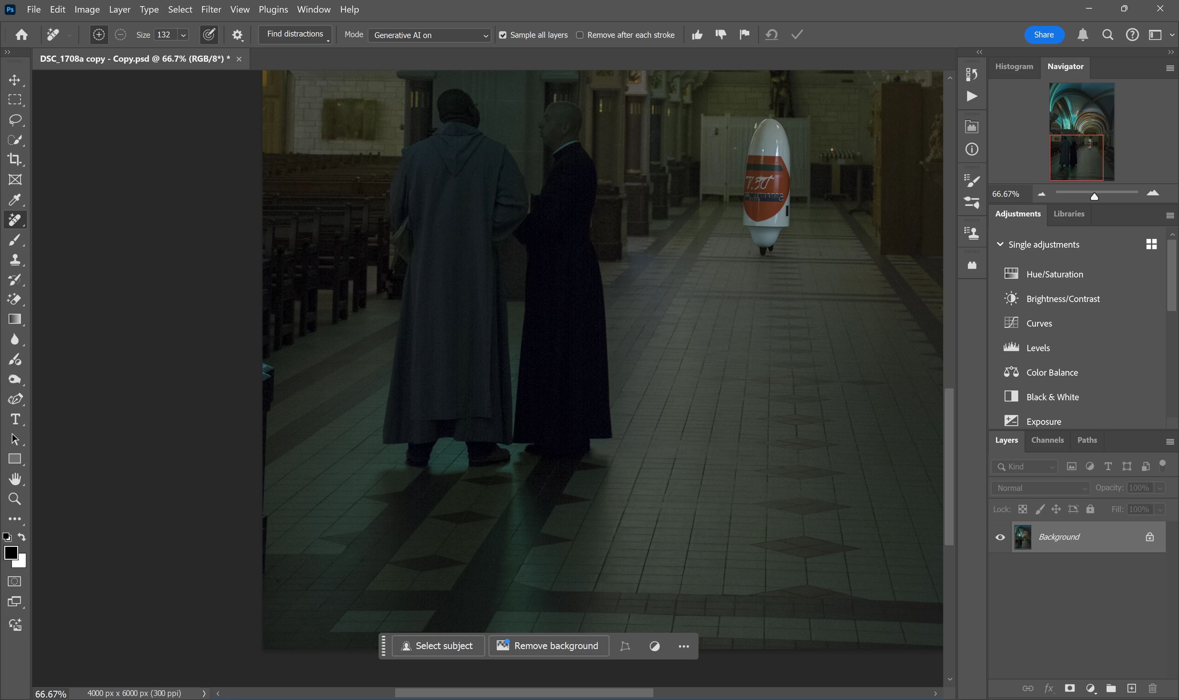Viewport: 1179px width, 700px height.
Task: Choose the Horizontal Type tool
Action: click(x=15, y=419)
